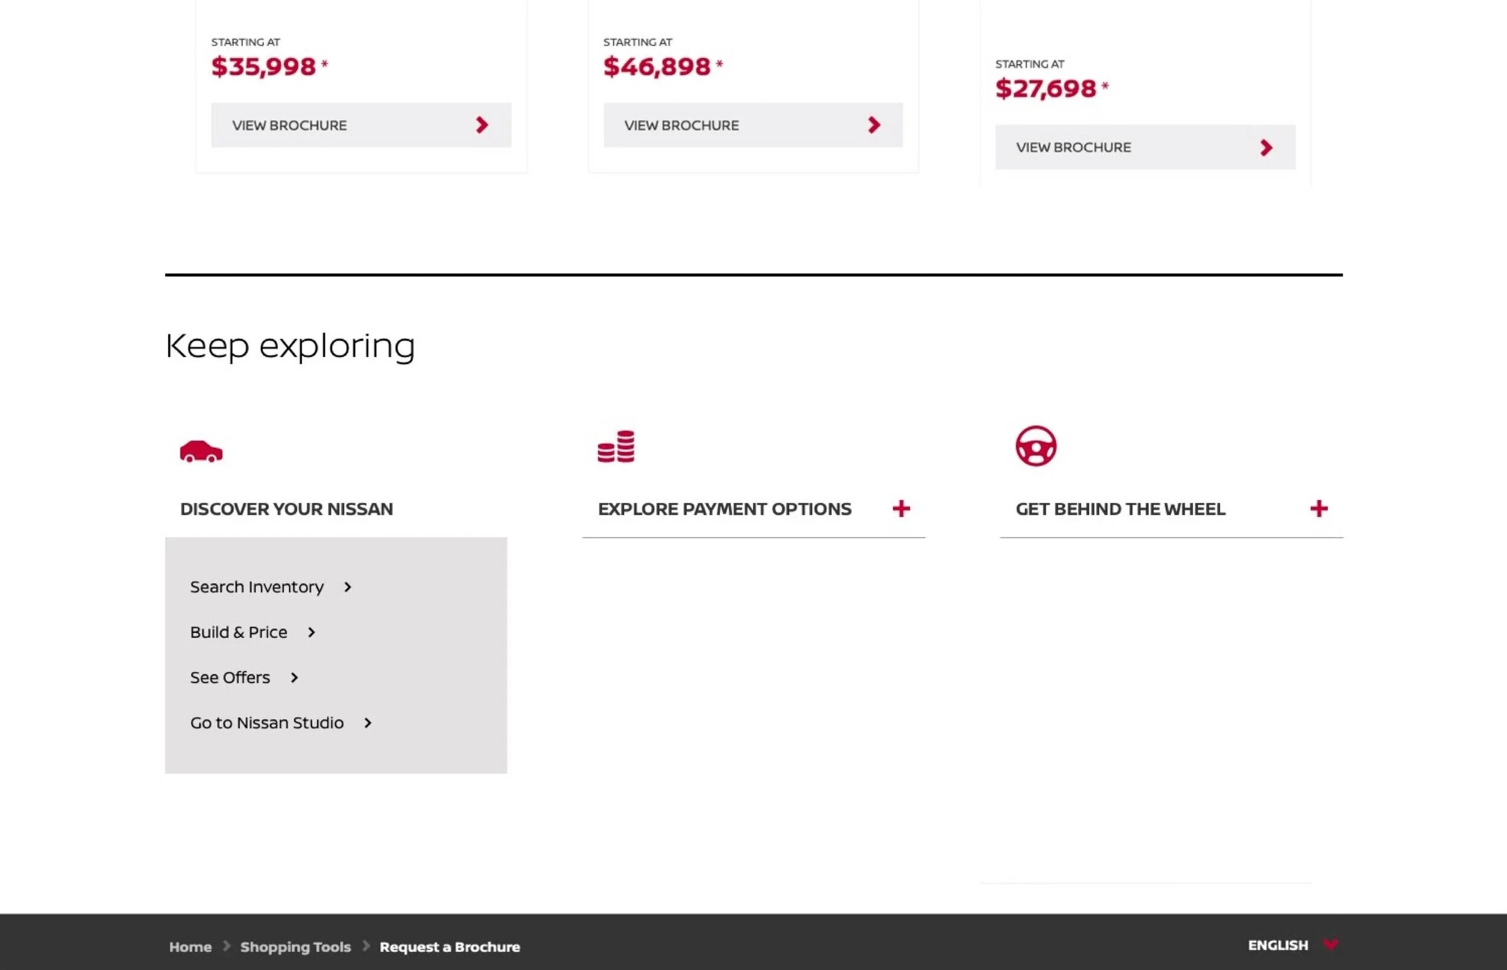
Task: Click the arrow next to Search Inventory
Action: tap(349, 587)
